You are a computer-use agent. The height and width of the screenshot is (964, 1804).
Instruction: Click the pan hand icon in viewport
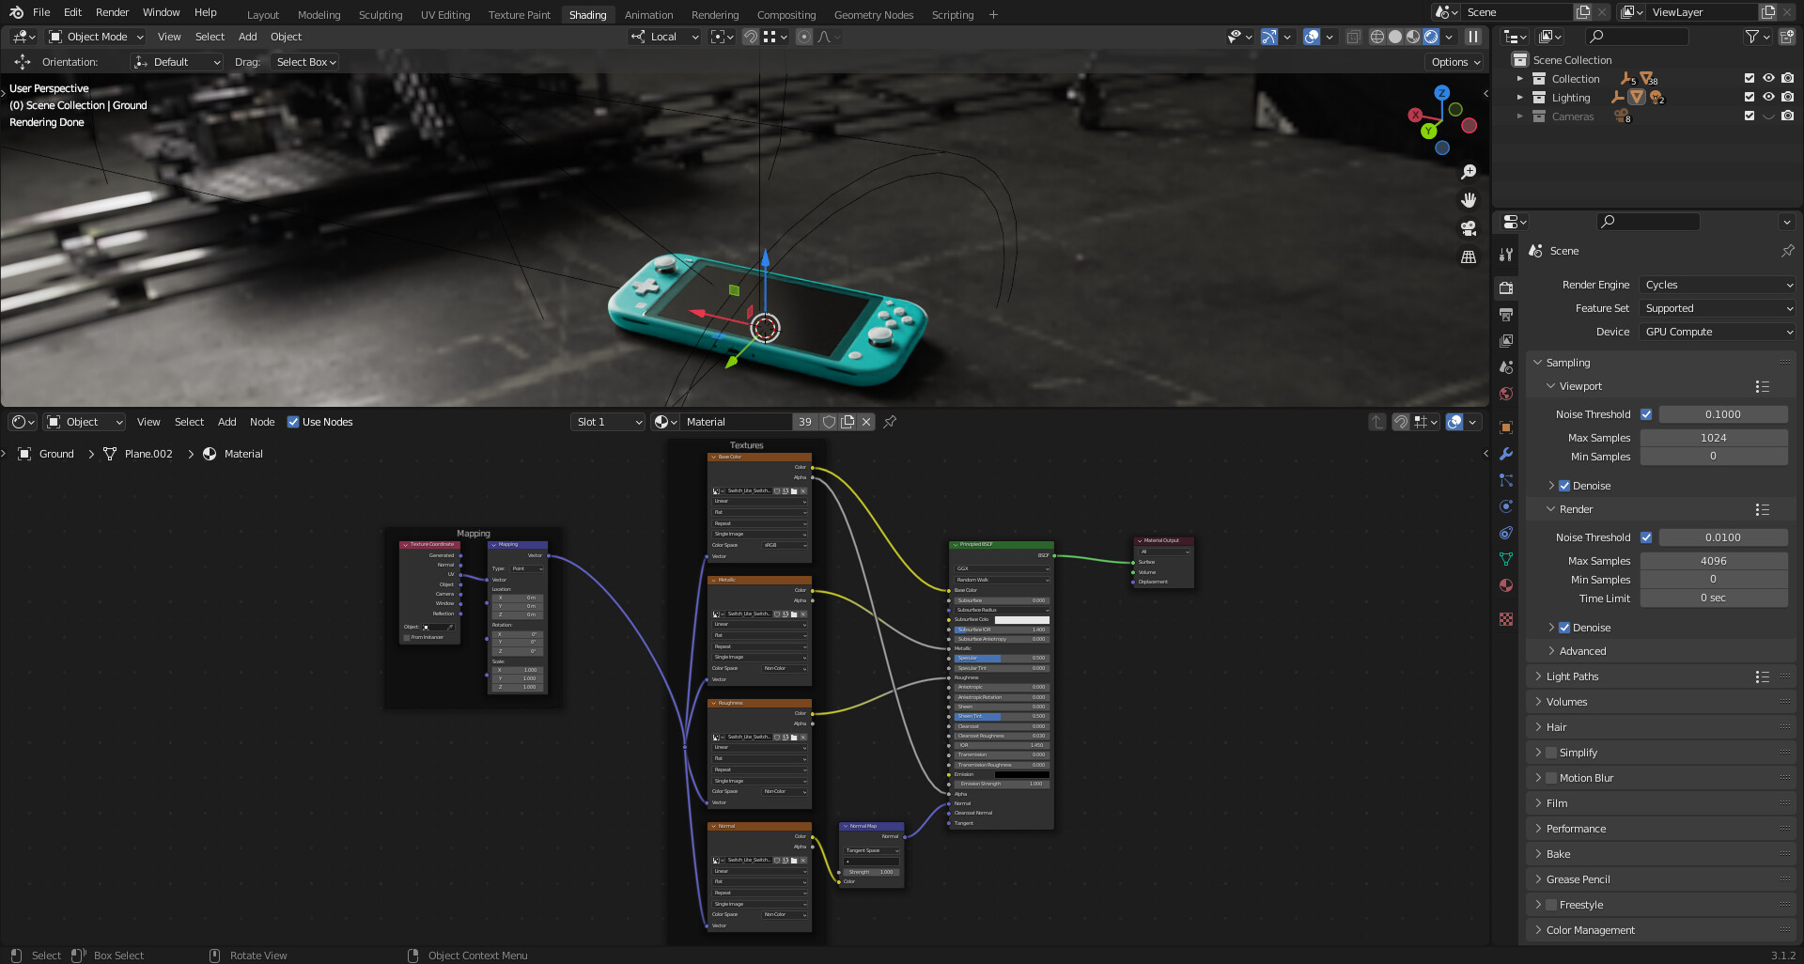(x=1469, y=200)
